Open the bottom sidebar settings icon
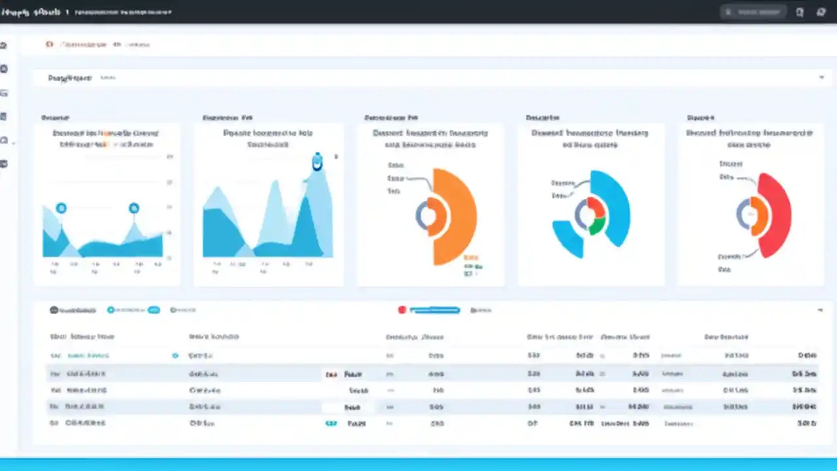Image resolution: width=837 pixels, height=471 pixels. [5, 164]
